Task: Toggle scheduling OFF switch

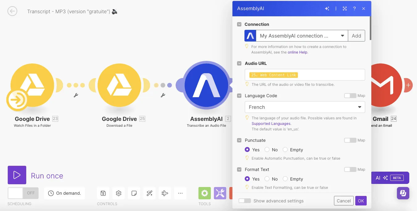Action: click(x=23, y=193)
